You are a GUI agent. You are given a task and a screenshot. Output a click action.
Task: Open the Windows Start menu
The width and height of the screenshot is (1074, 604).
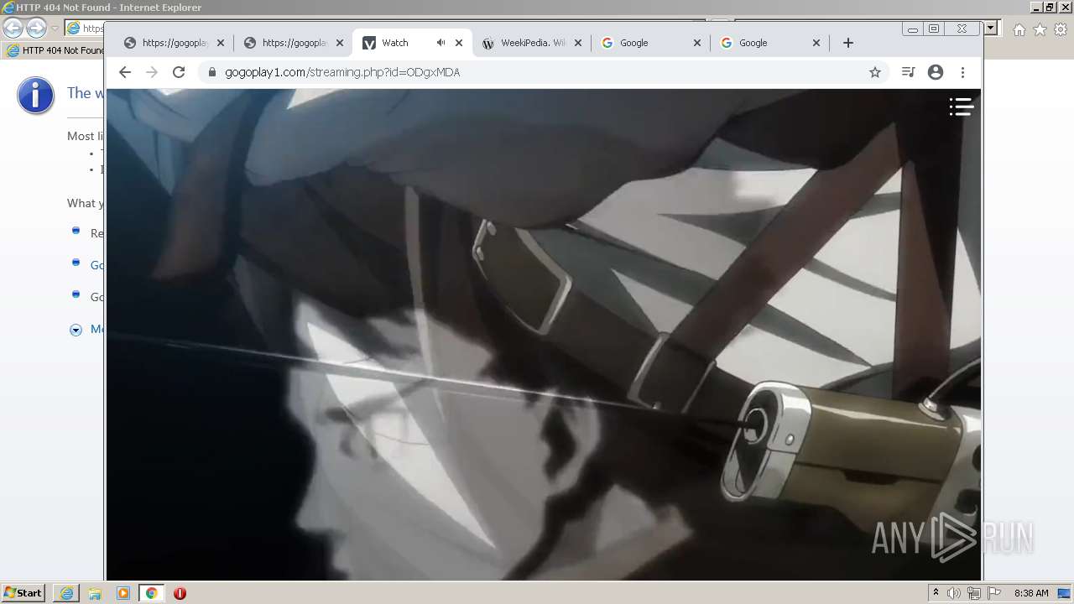click(23, 593)
